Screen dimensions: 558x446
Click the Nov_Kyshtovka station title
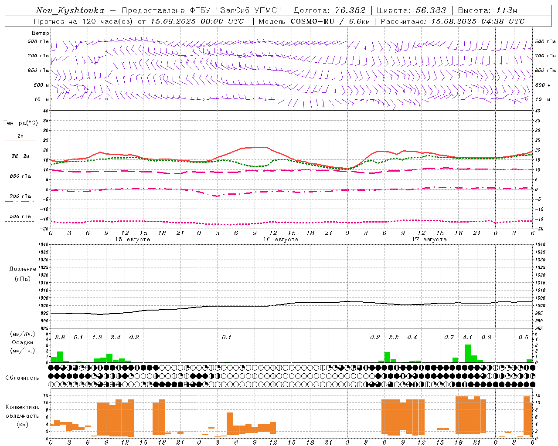[70, 10]
